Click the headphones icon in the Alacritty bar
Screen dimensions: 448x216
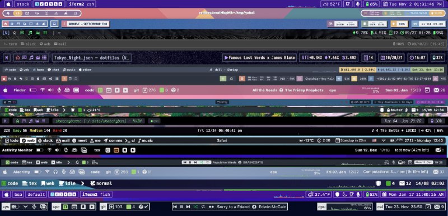coord(55,172)
